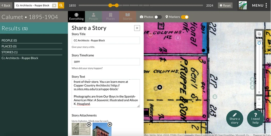Click the Share a story button

click(x=235, y=118)
